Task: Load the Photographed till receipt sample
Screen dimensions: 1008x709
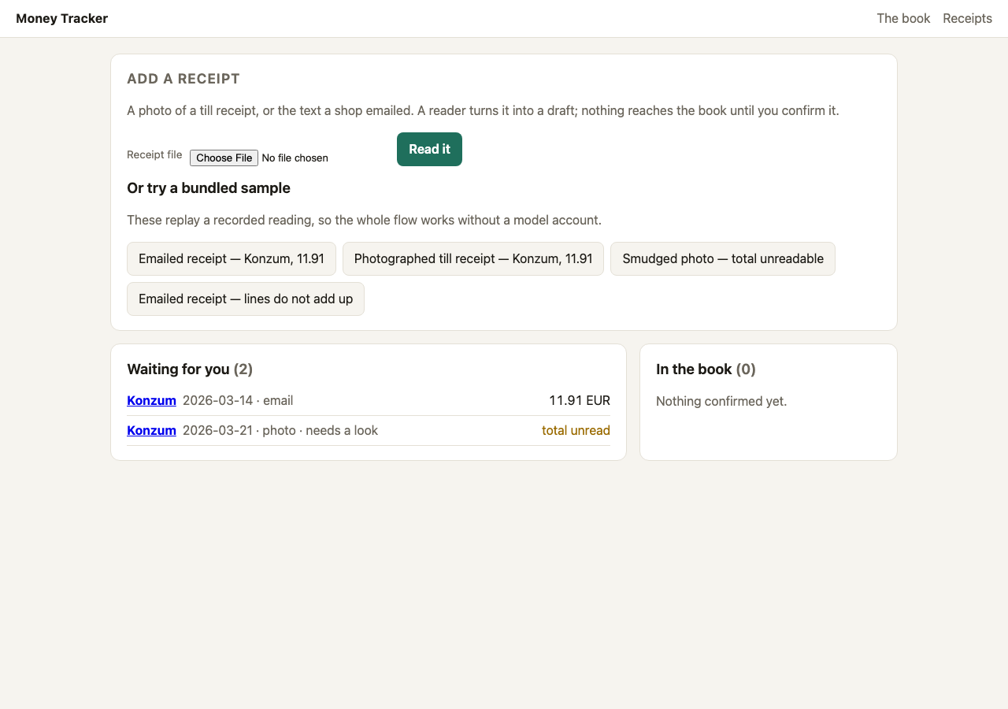Action: [x=473, y=258]
